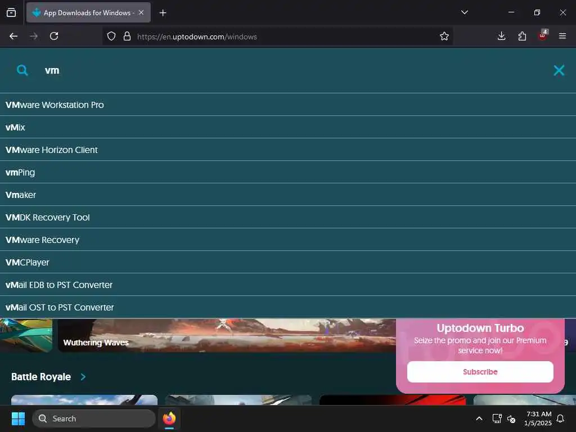The width and height of the screenshot is (576, 432).
Task: Expand Battle Royale with the chevron arrow
Action: (x=83, y=377)
